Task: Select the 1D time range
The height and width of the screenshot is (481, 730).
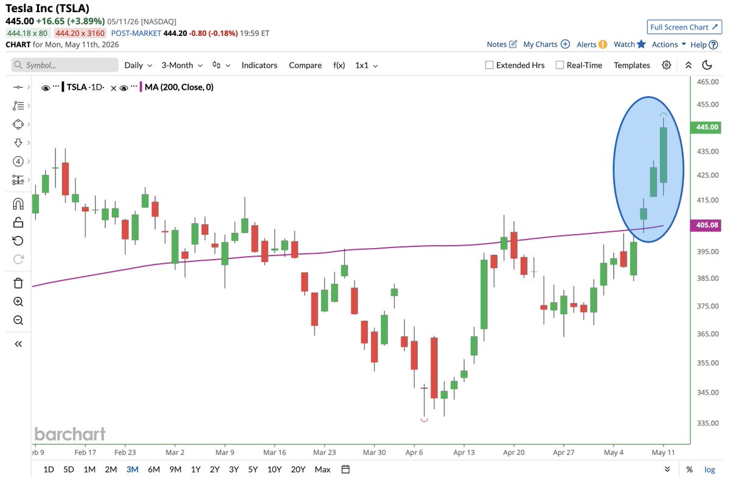Action: pos(49,469)
